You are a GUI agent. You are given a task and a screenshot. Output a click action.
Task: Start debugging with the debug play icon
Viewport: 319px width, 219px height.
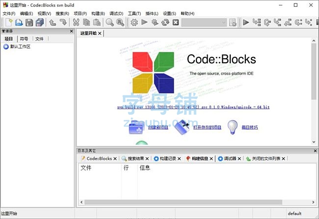coord(246,23)
